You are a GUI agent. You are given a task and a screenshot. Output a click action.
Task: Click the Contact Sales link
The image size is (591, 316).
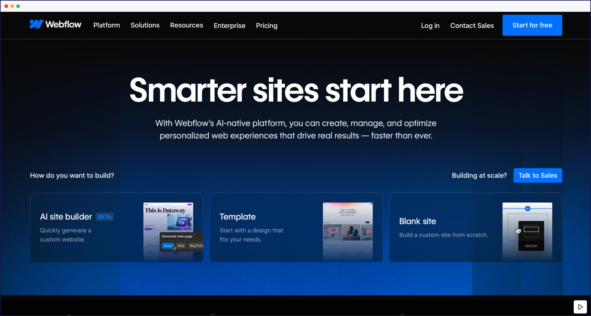point(472,25)
